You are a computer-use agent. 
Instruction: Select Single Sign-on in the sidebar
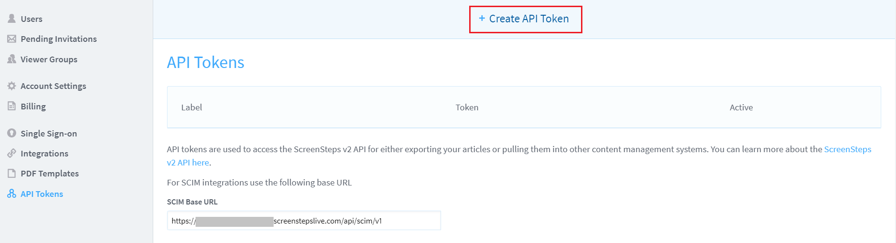pos(49,134)
